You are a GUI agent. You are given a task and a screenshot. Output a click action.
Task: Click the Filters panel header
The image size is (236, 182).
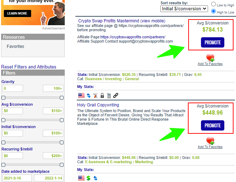click(x=33, y=73)
